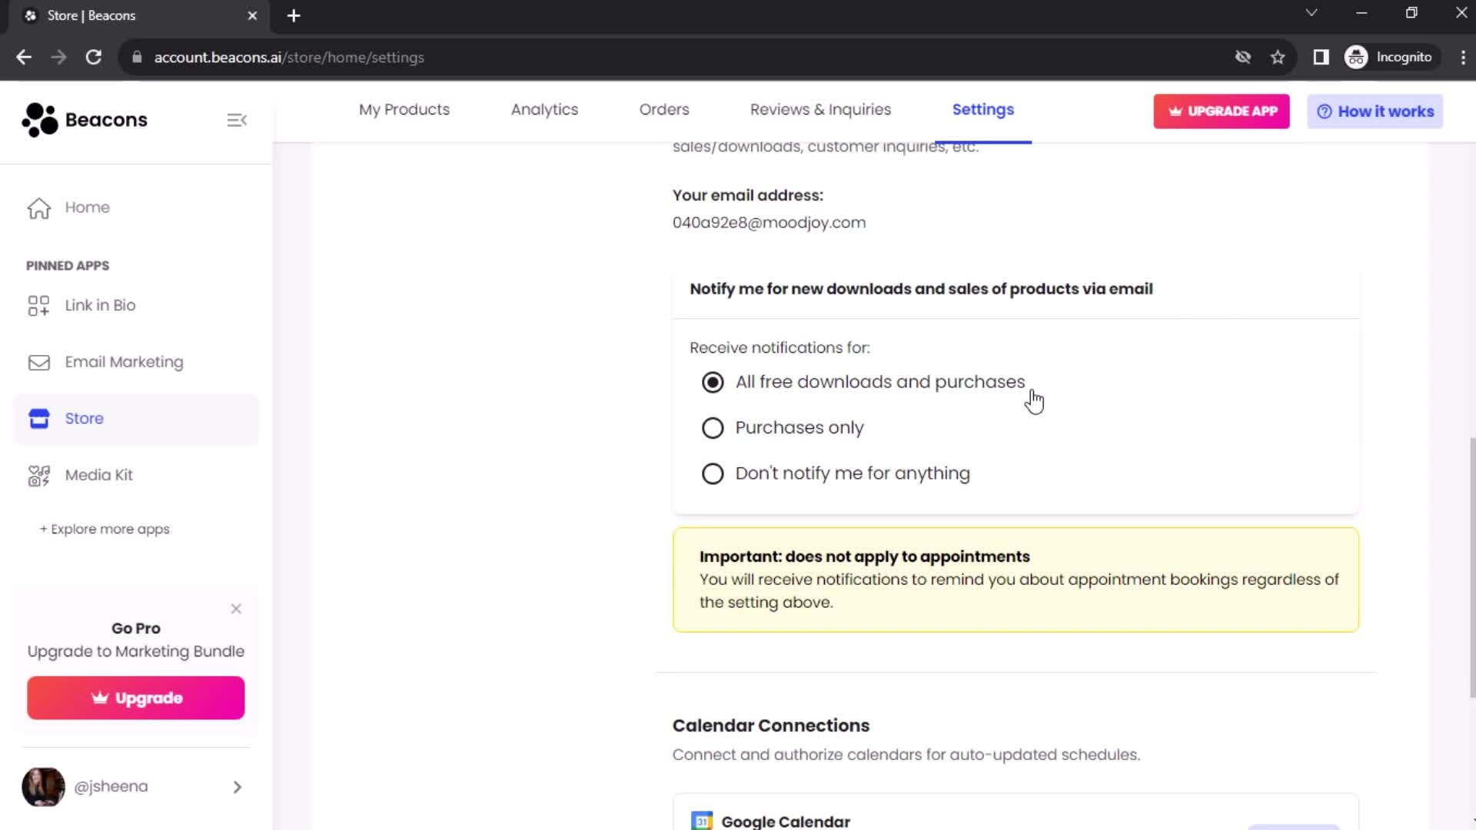Select Don't notify me for anything radio

pyautogui.click(x=713, y=473)
